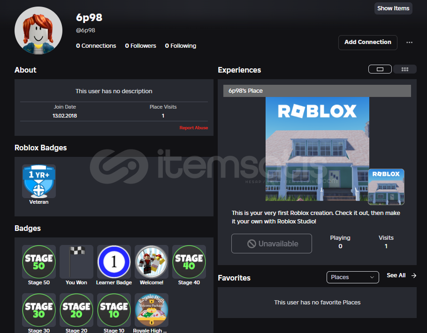Open the Welcome! badge icon

tap(152, 262)
